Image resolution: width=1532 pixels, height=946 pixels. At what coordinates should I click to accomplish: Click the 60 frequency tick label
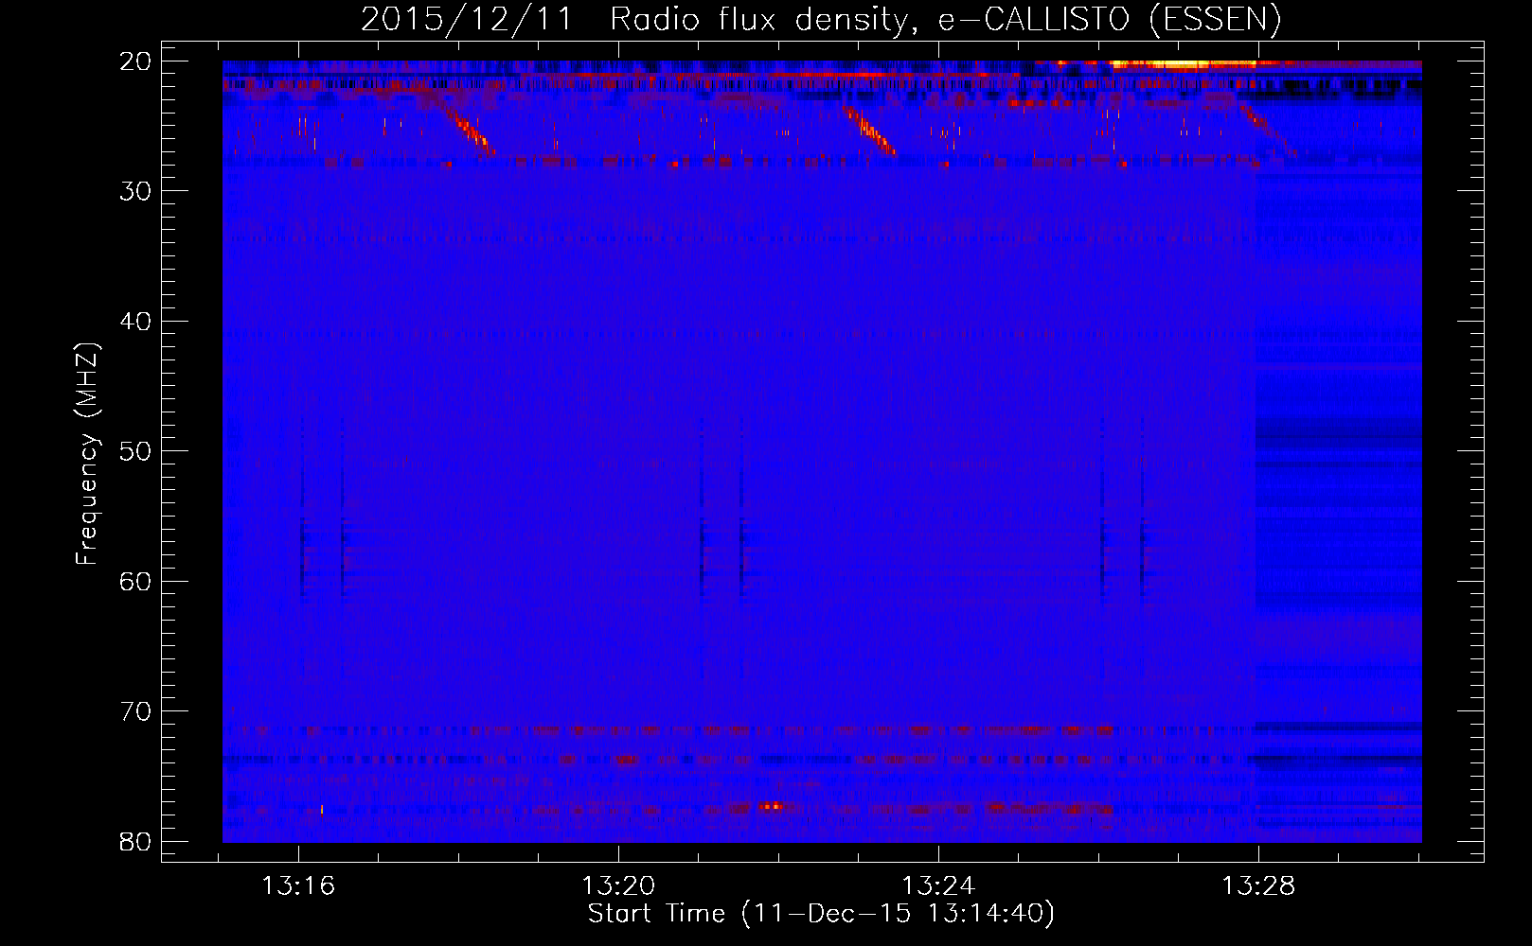pyautogui.click(x=136, y=581)
